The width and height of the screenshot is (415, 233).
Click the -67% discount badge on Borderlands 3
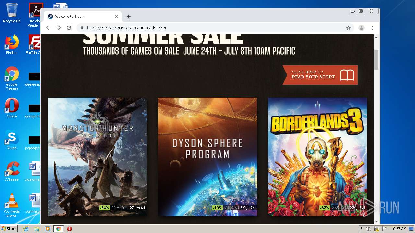[325, 208]
